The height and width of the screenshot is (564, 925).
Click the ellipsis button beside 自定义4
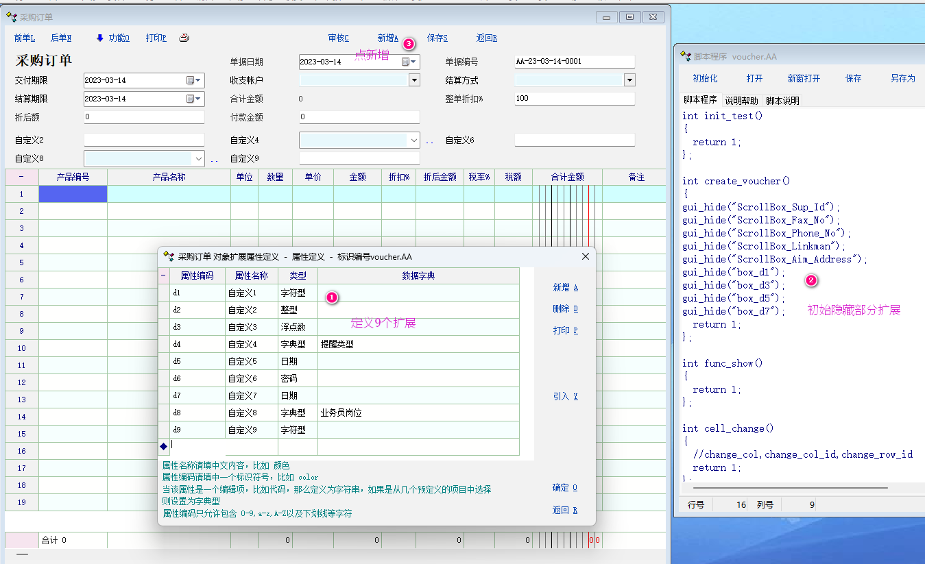click(x=430, y=141)
